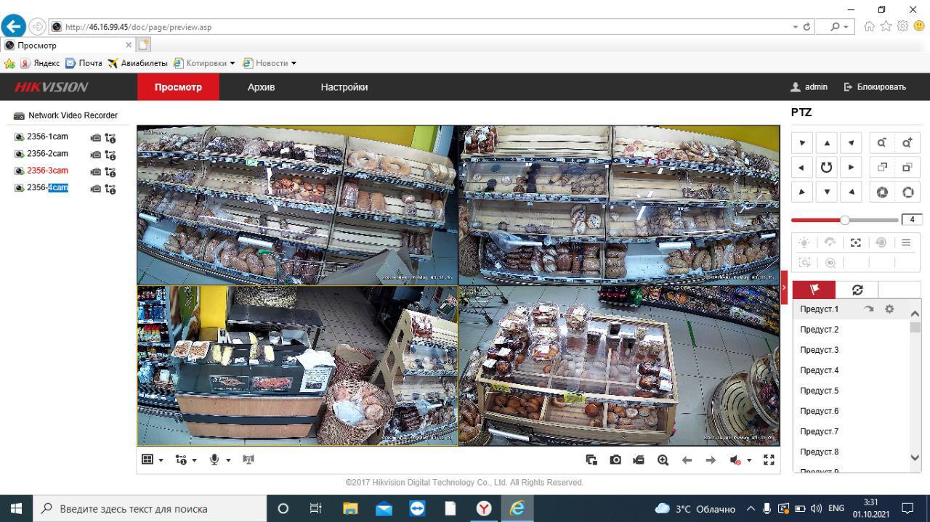Viewport: 930px width, 522px height.
Task: Start recording for 2356-1cam in camera list
Action: click(x=95, y=137)
